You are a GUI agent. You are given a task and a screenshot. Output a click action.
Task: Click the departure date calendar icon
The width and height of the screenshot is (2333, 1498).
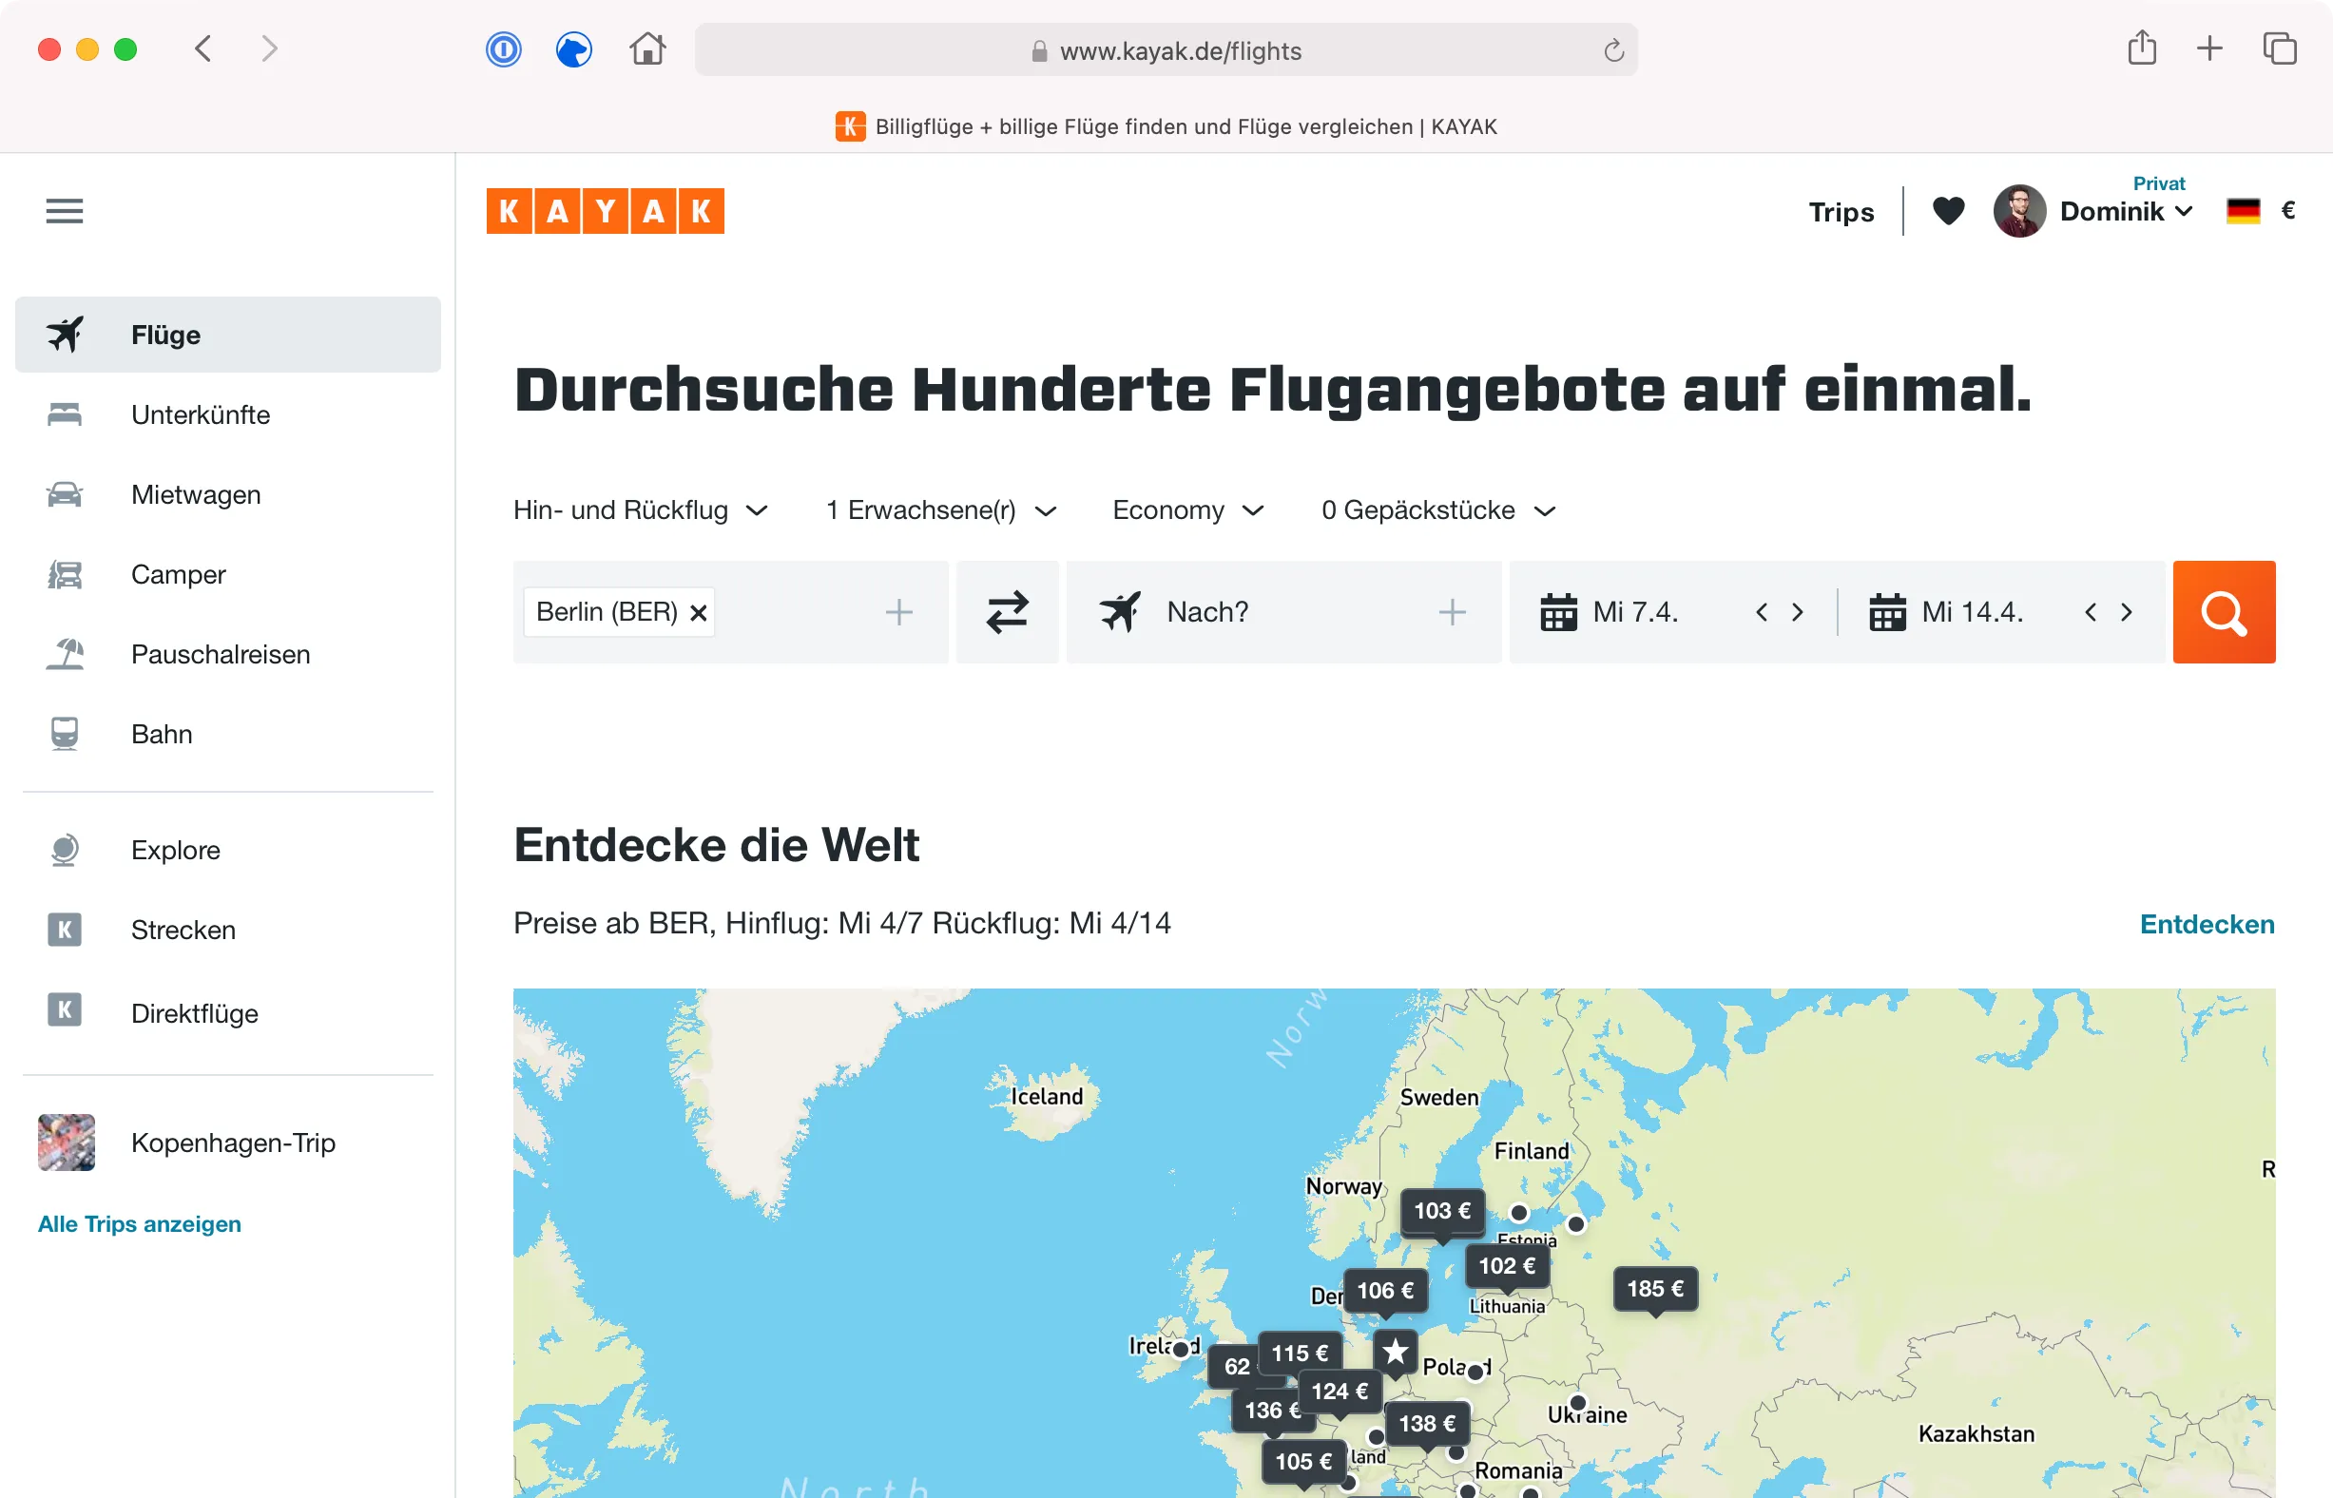[x=1557, y=612]
